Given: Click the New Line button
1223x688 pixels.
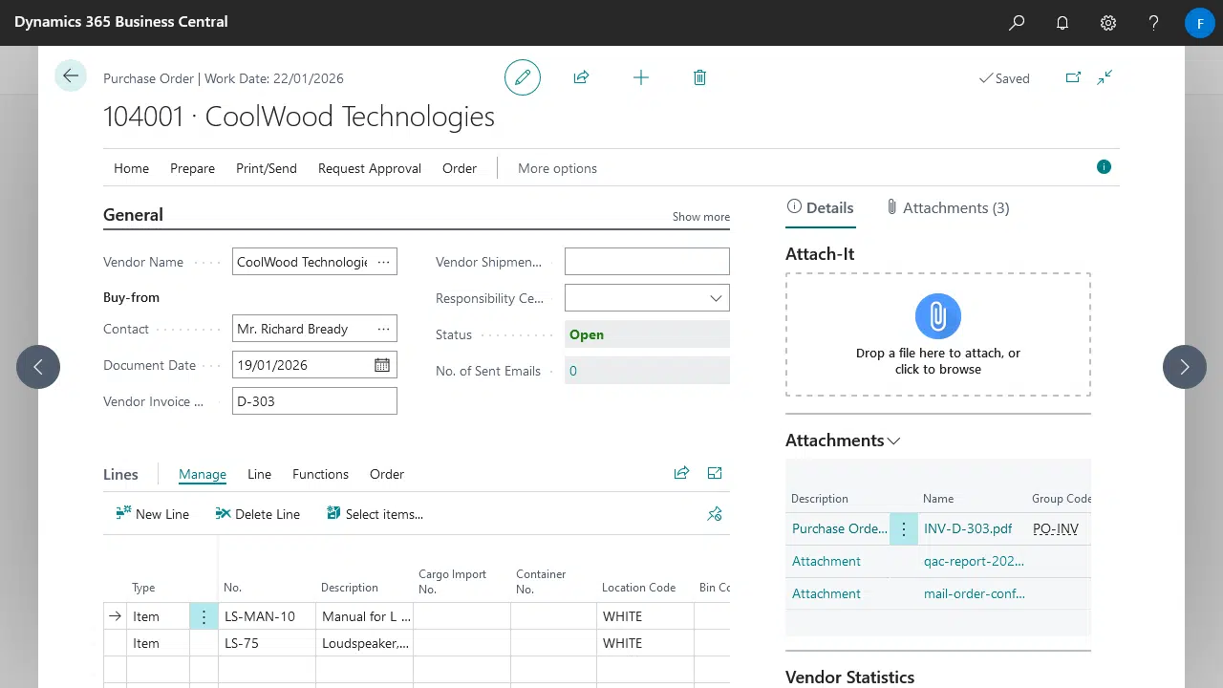Looking at the screenshot, I should (x=153, y=514).
